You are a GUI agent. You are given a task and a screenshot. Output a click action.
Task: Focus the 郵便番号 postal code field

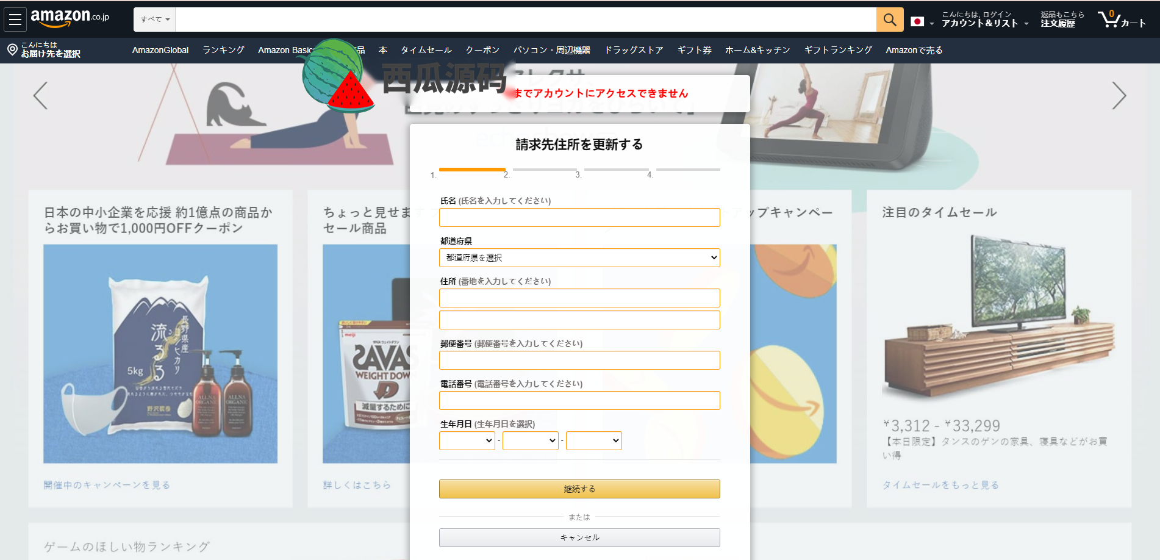tap(579, 360)
